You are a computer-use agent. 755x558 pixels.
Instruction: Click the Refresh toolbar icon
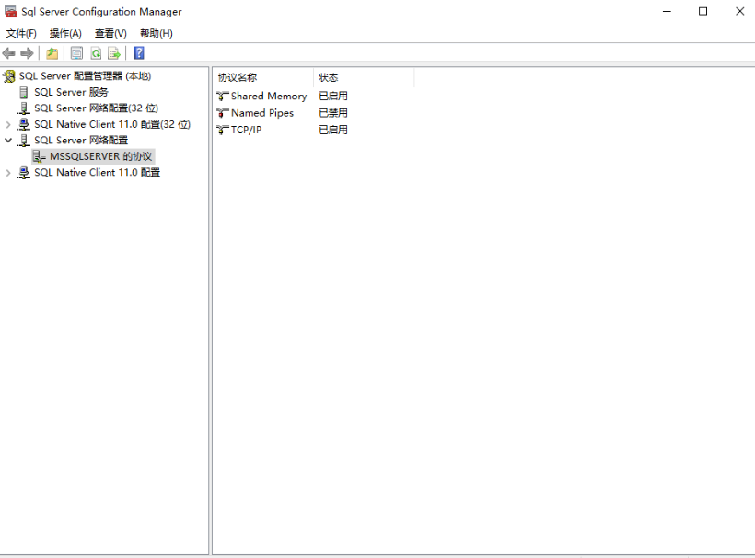point(96,52)
